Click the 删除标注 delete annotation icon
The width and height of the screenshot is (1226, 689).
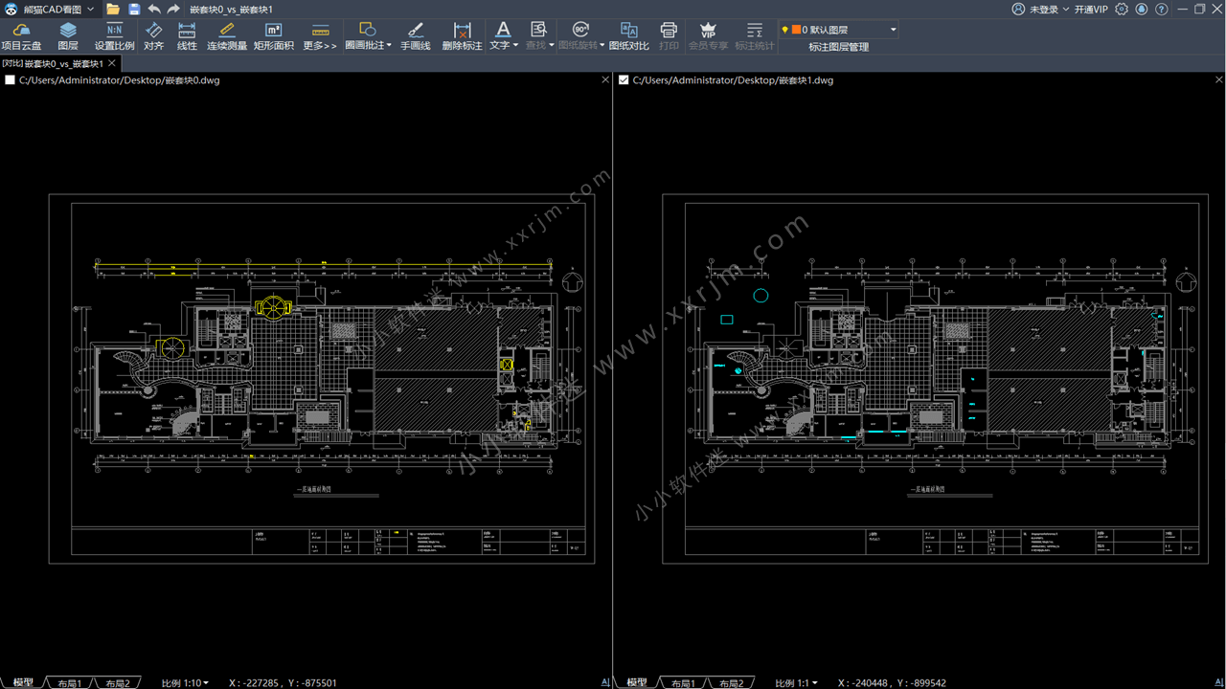pyautogui.click(x=462, y=37)
